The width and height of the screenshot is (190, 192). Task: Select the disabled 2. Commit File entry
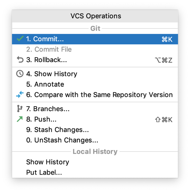click(95, 49)
